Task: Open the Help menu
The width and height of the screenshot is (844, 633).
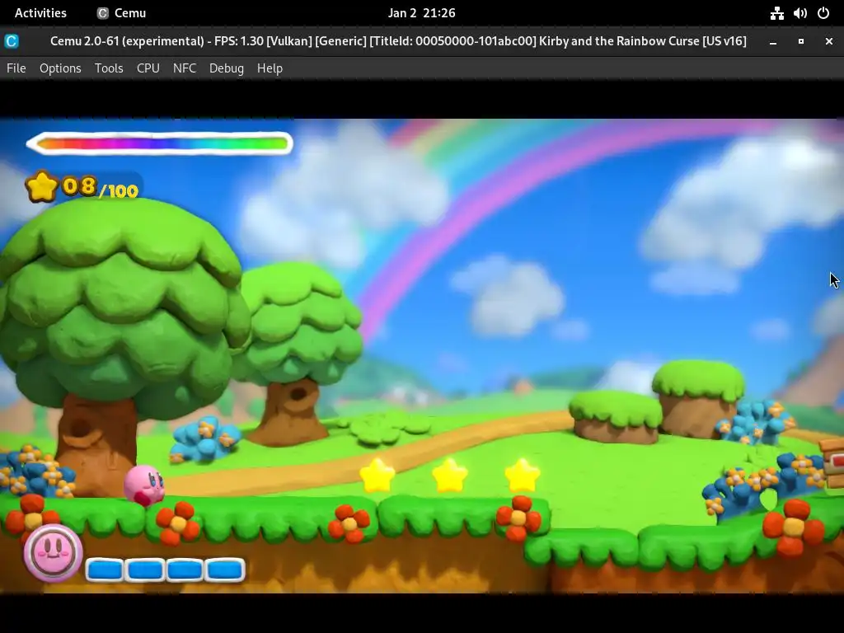Action: [x=270, y=68]
